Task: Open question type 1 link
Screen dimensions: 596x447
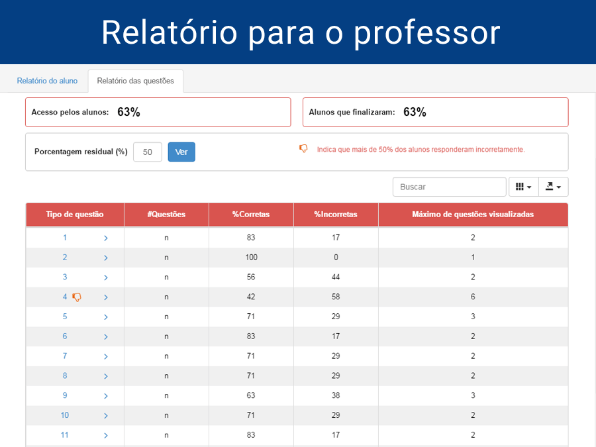Action: coord(65,238)
